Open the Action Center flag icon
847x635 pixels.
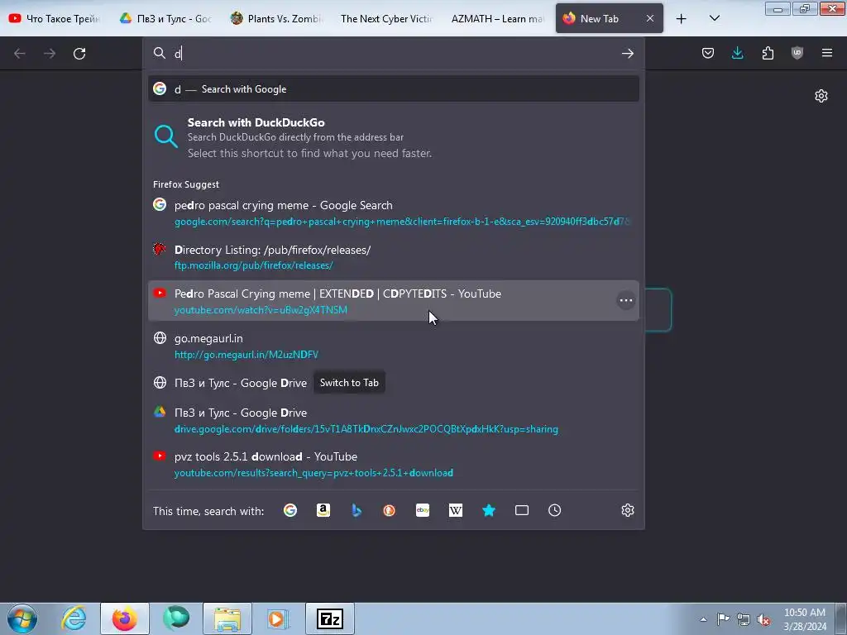coord(723,619)
